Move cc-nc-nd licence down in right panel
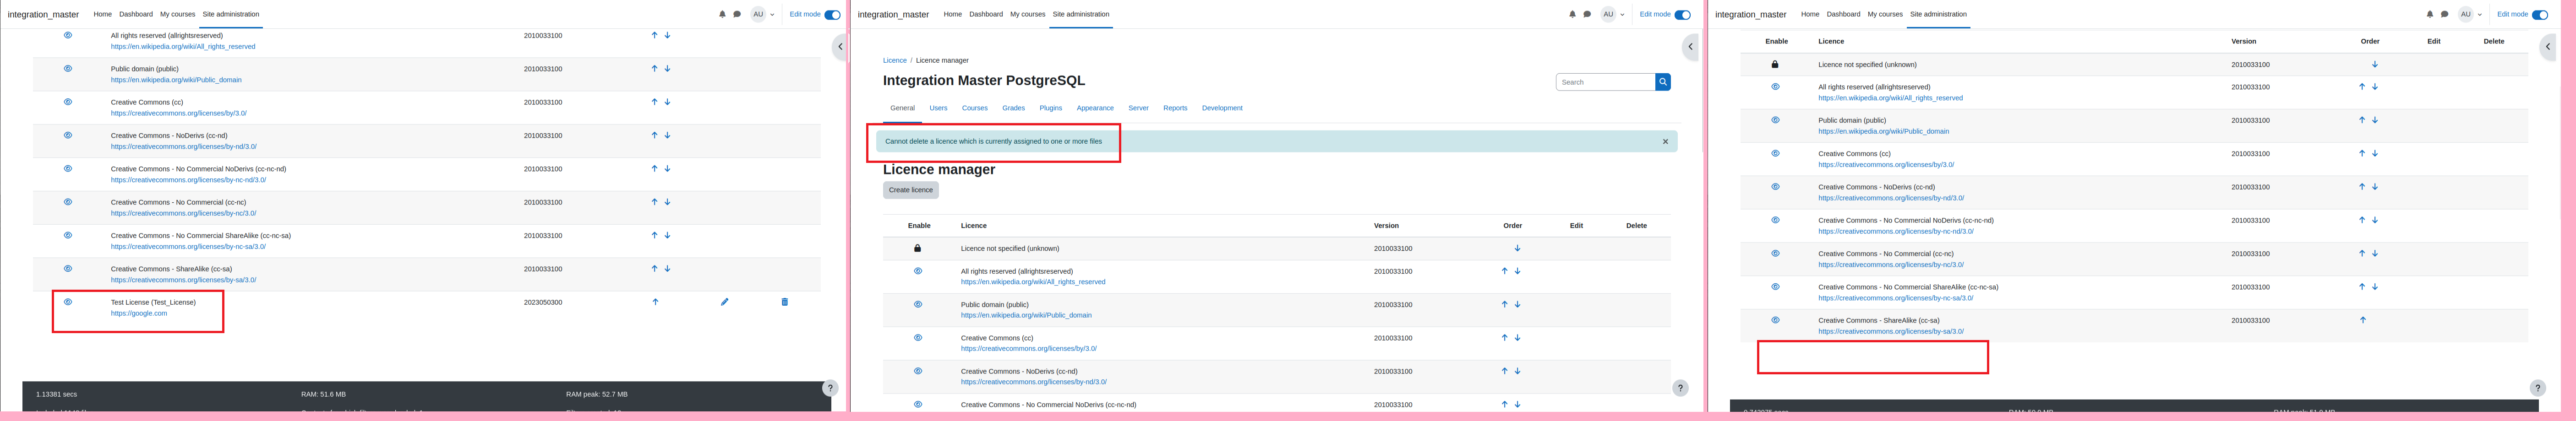 coord(2375,220)
